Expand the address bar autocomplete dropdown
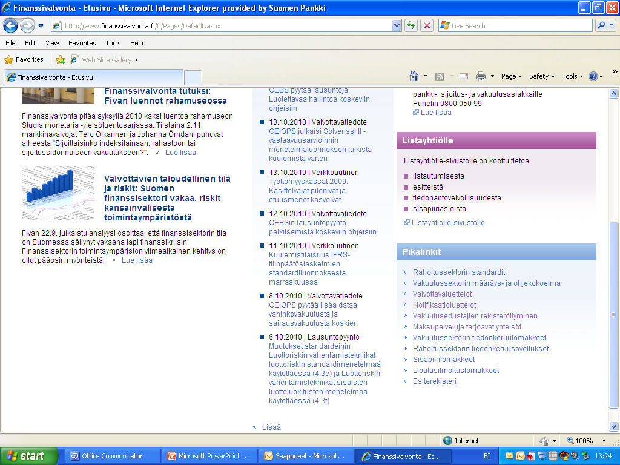This screenshot has height=465, width=620. click(x=397, y=26)
